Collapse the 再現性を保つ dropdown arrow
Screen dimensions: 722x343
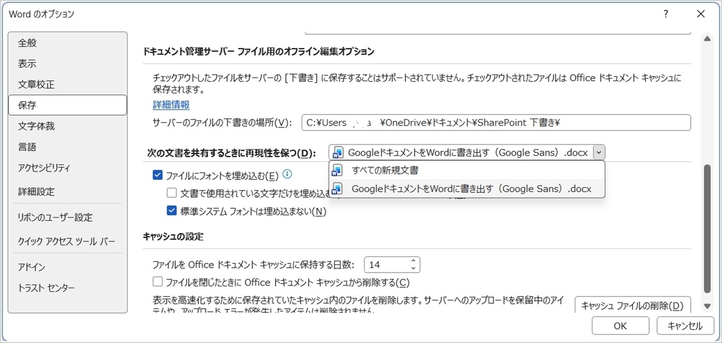pyautogui.click(x=599, y=152)
